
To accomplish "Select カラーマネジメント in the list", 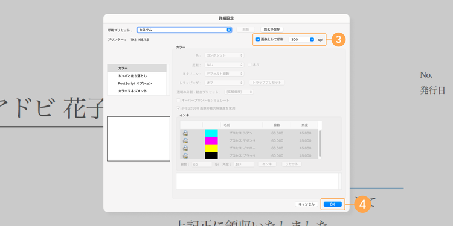I will point(137,91).
